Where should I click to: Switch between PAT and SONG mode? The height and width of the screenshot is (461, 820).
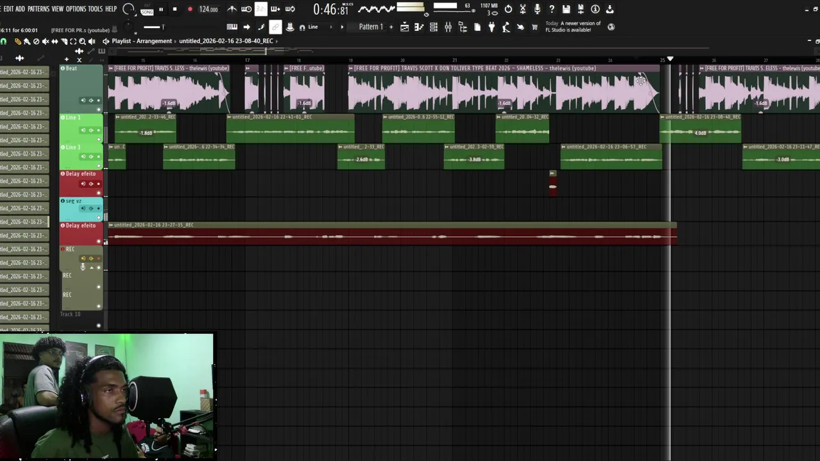pos(147,10)
